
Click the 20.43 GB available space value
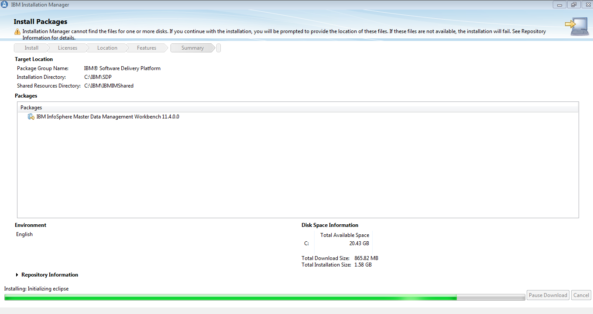[x=359, y=243]
